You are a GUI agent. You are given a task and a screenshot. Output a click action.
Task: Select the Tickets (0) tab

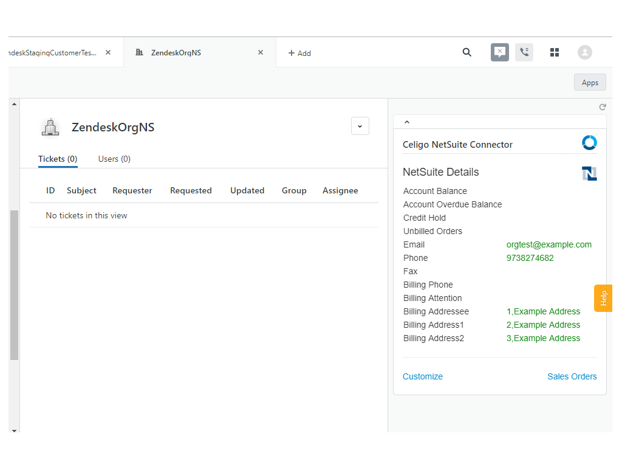tap(58, 159)
